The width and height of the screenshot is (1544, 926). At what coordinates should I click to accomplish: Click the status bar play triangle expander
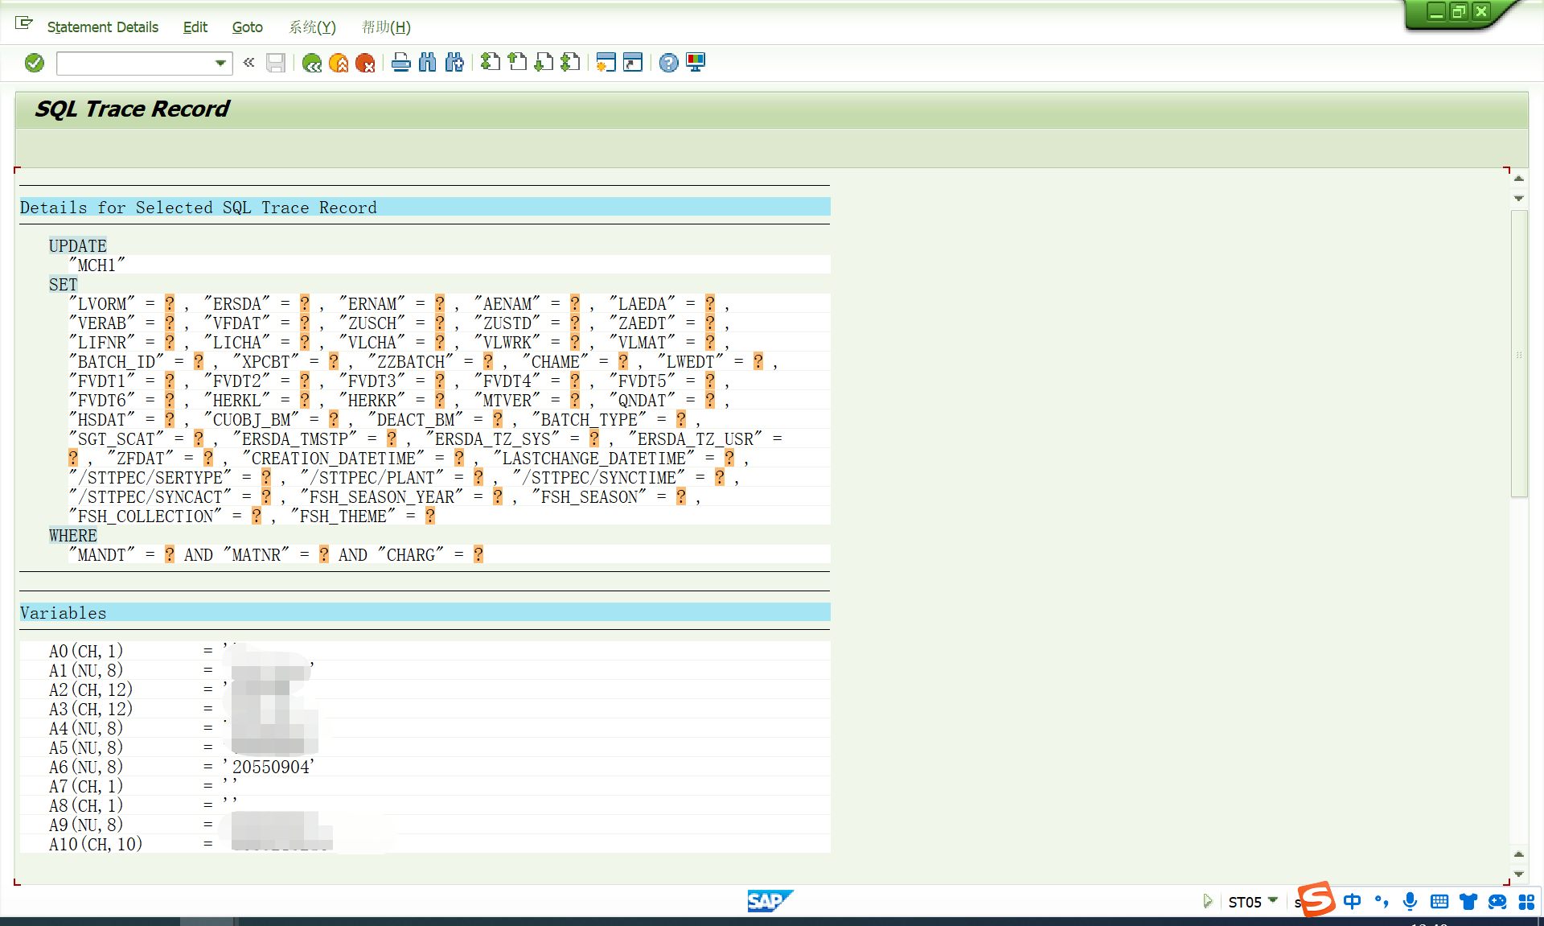(x=1207, y=901)
